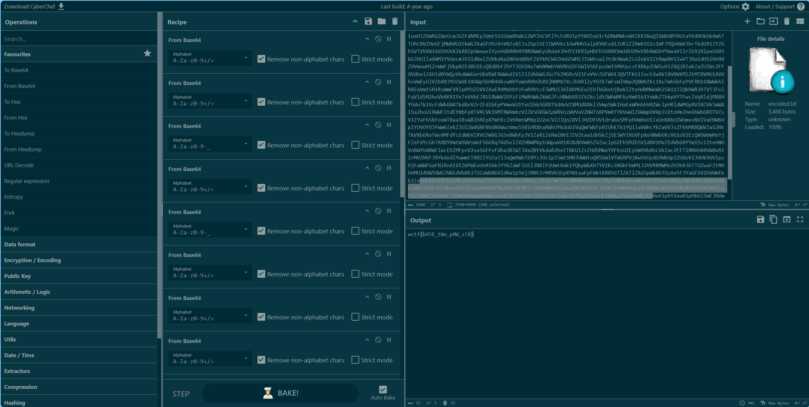
Task: Download CyberChef via arrow icon
Action: 61,6
